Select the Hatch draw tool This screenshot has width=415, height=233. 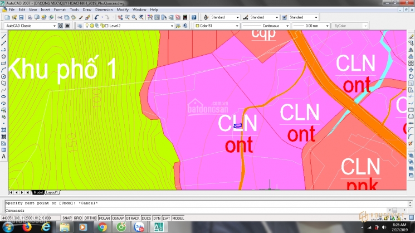pos(4,130)
